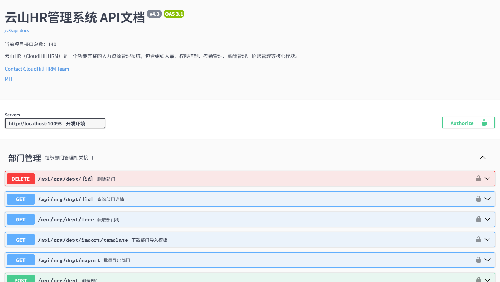The height and width of the screenshot is (282, 500).
Task: Expand the 获取部门树 endpoint with its chevron
Action: pyautogui.click(x=488, y=219)
